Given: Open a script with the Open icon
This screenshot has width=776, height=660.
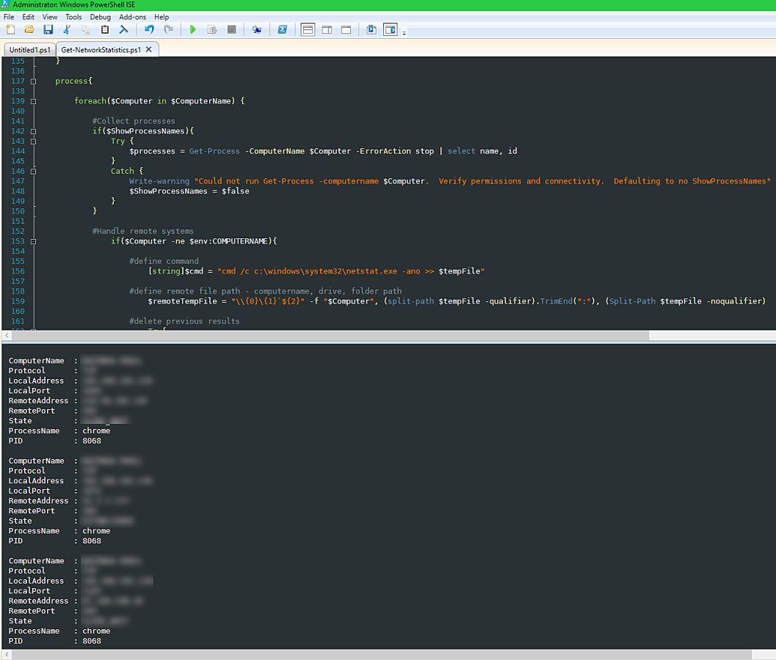Looking at the screenshot, I should click(29, 29).
